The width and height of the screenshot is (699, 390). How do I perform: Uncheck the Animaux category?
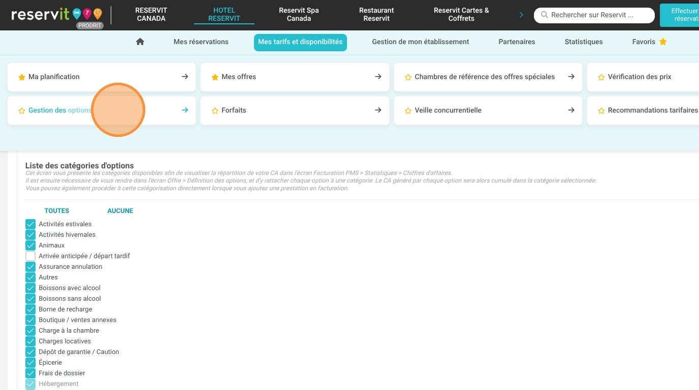tap(30, 245)
